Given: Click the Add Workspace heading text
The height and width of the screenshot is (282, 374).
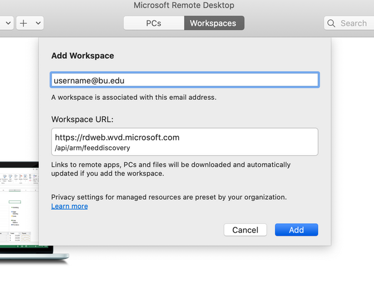Looking at the screenshot, I should click(x=82, y=56).
